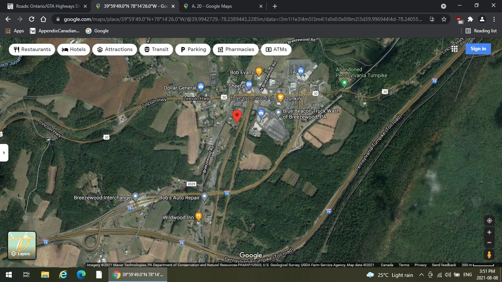Filter map by Pharmacies

click(236, 49)
